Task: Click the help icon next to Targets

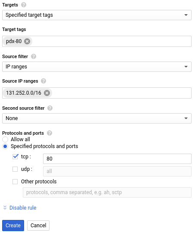Action: (24, 5)
